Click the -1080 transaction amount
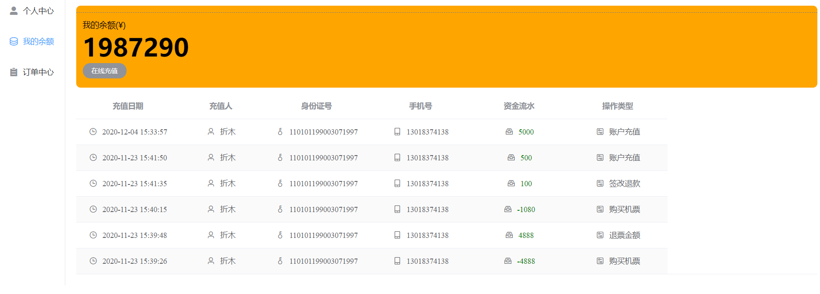This screenshot has height=294, width=820. (x=526, y=209)
